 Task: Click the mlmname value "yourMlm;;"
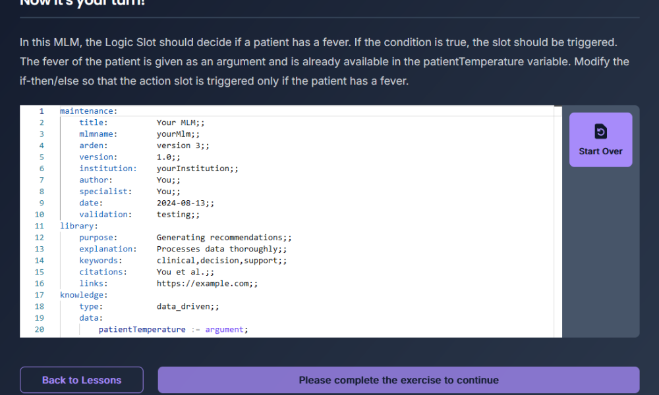click(178, 134)
